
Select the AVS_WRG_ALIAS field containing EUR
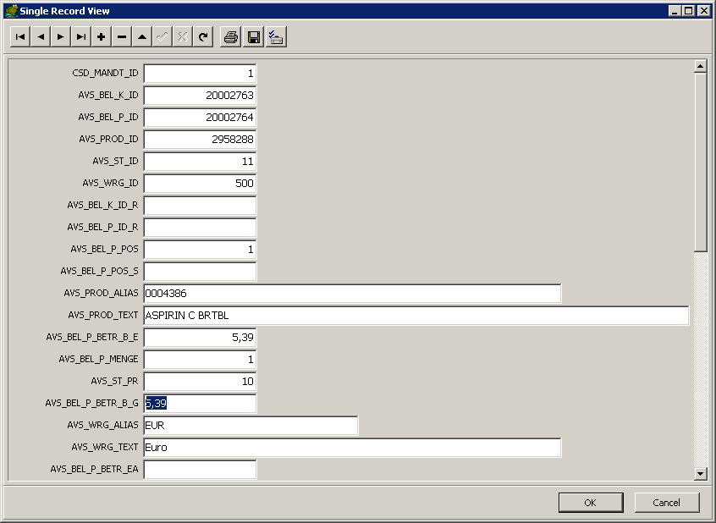[251, 426]
